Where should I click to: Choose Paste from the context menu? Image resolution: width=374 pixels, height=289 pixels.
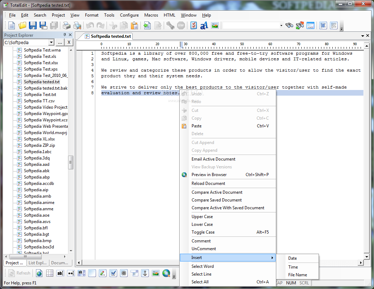point(228,126)
